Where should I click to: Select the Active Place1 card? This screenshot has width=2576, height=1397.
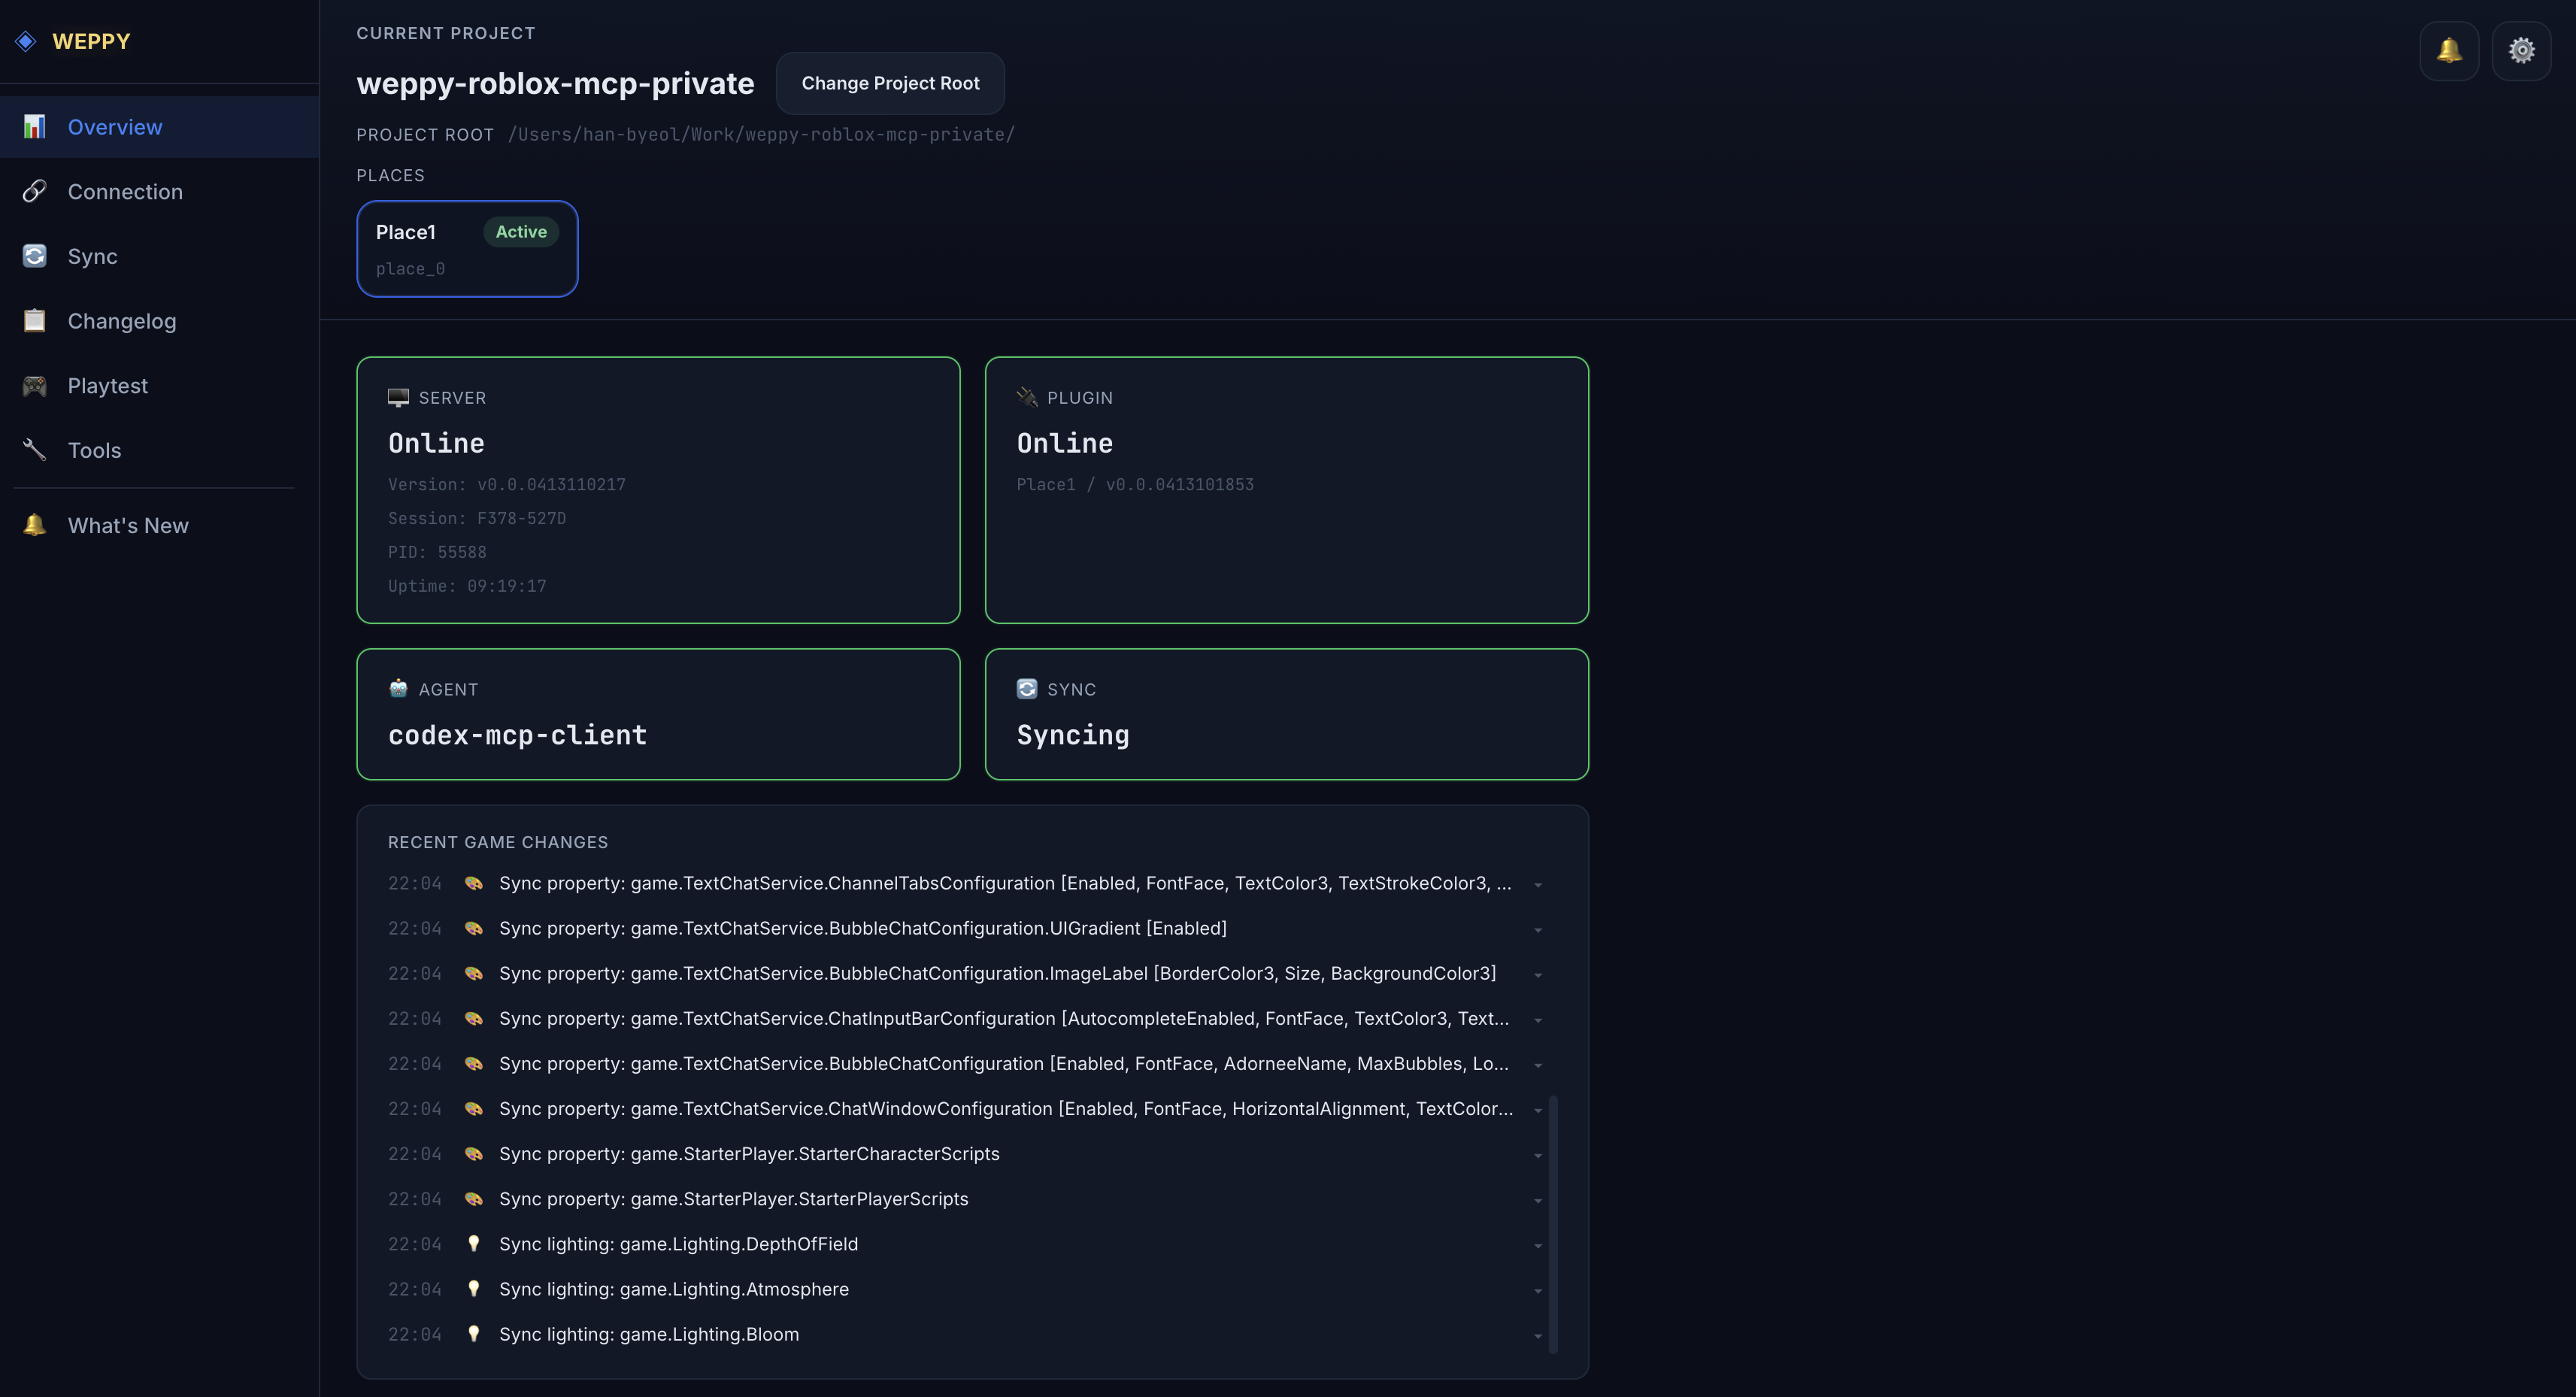click(467, 248)
